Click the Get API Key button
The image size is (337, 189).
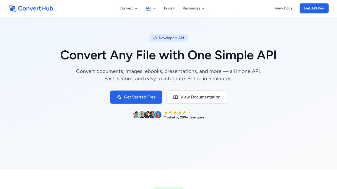[314, 8]
